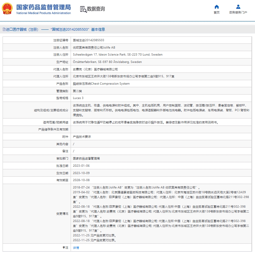
Task: Open the 数据查询 search icon
Action: point(83,9)
